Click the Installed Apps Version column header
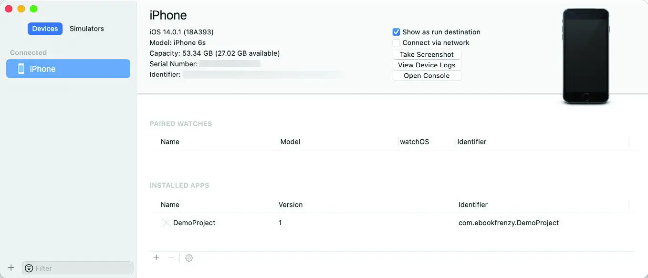This screenshot has width=648, height=278. click(x=291, y=205)
